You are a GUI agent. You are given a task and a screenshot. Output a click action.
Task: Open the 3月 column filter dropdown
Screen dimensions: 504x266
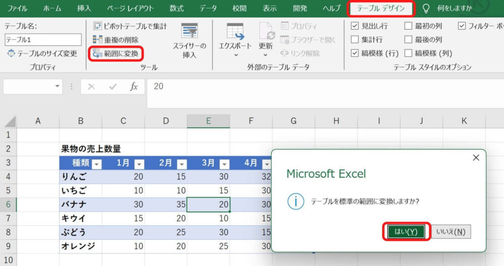click(224, 164)
